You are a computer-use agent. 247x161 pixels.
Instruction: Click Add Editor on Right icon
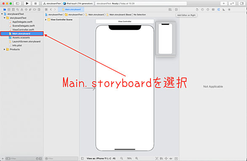(x=176, y=10)
